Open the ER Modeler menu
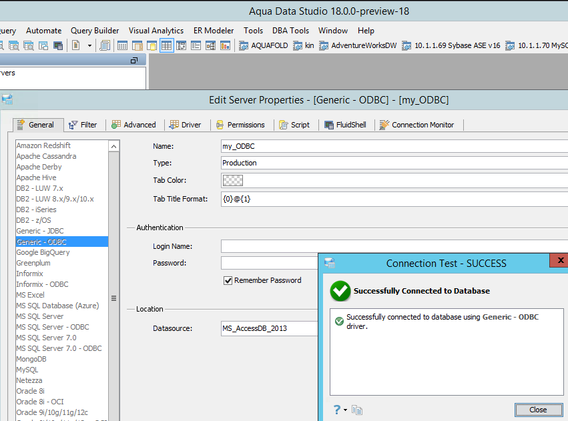Screen dimensions: 568x421 [x=214, y=31]
